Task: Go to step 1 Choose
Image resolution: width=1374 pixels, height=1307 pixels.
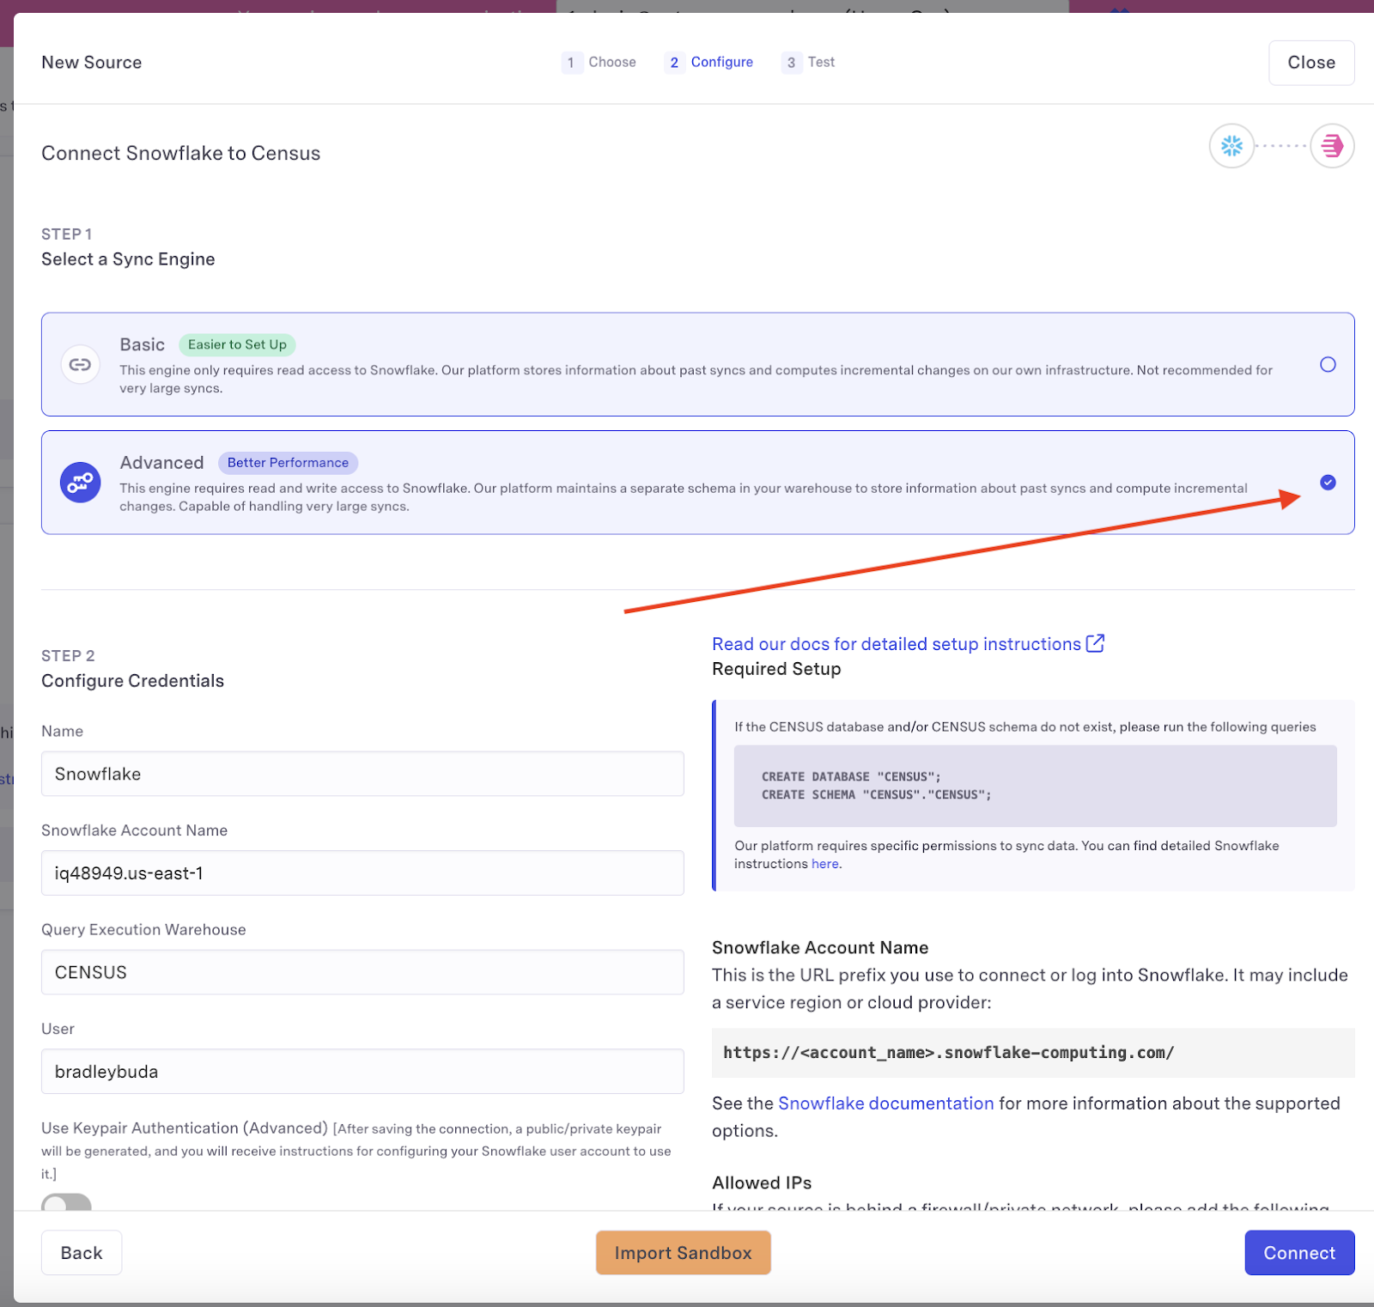Action: pyautogui.click(x=599, y=62)
